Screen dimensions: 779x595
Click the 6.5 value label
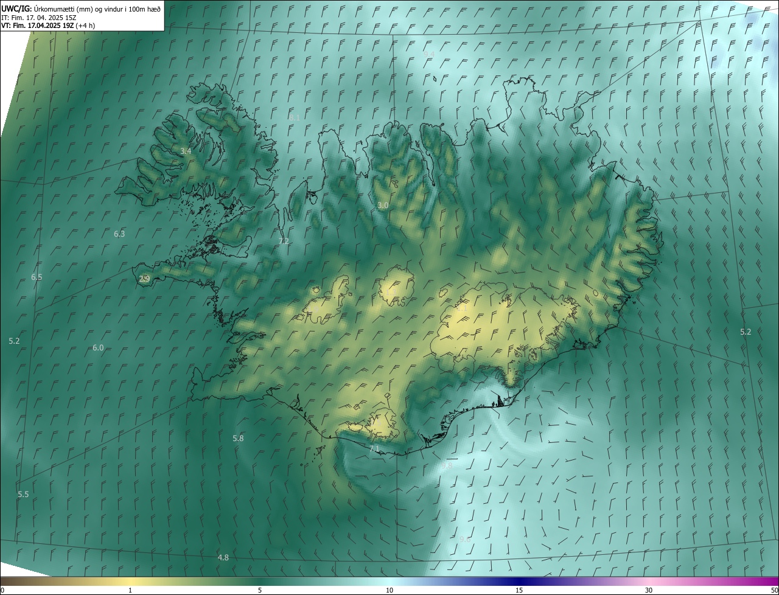click(x=37, y=277)
